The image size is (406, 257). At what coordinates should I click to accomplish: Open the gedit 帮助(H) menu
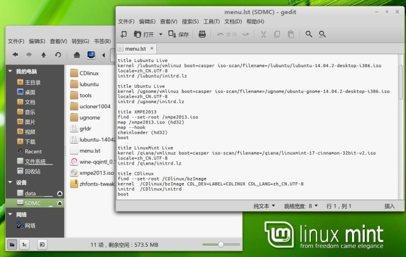click(x=255, y=22)
